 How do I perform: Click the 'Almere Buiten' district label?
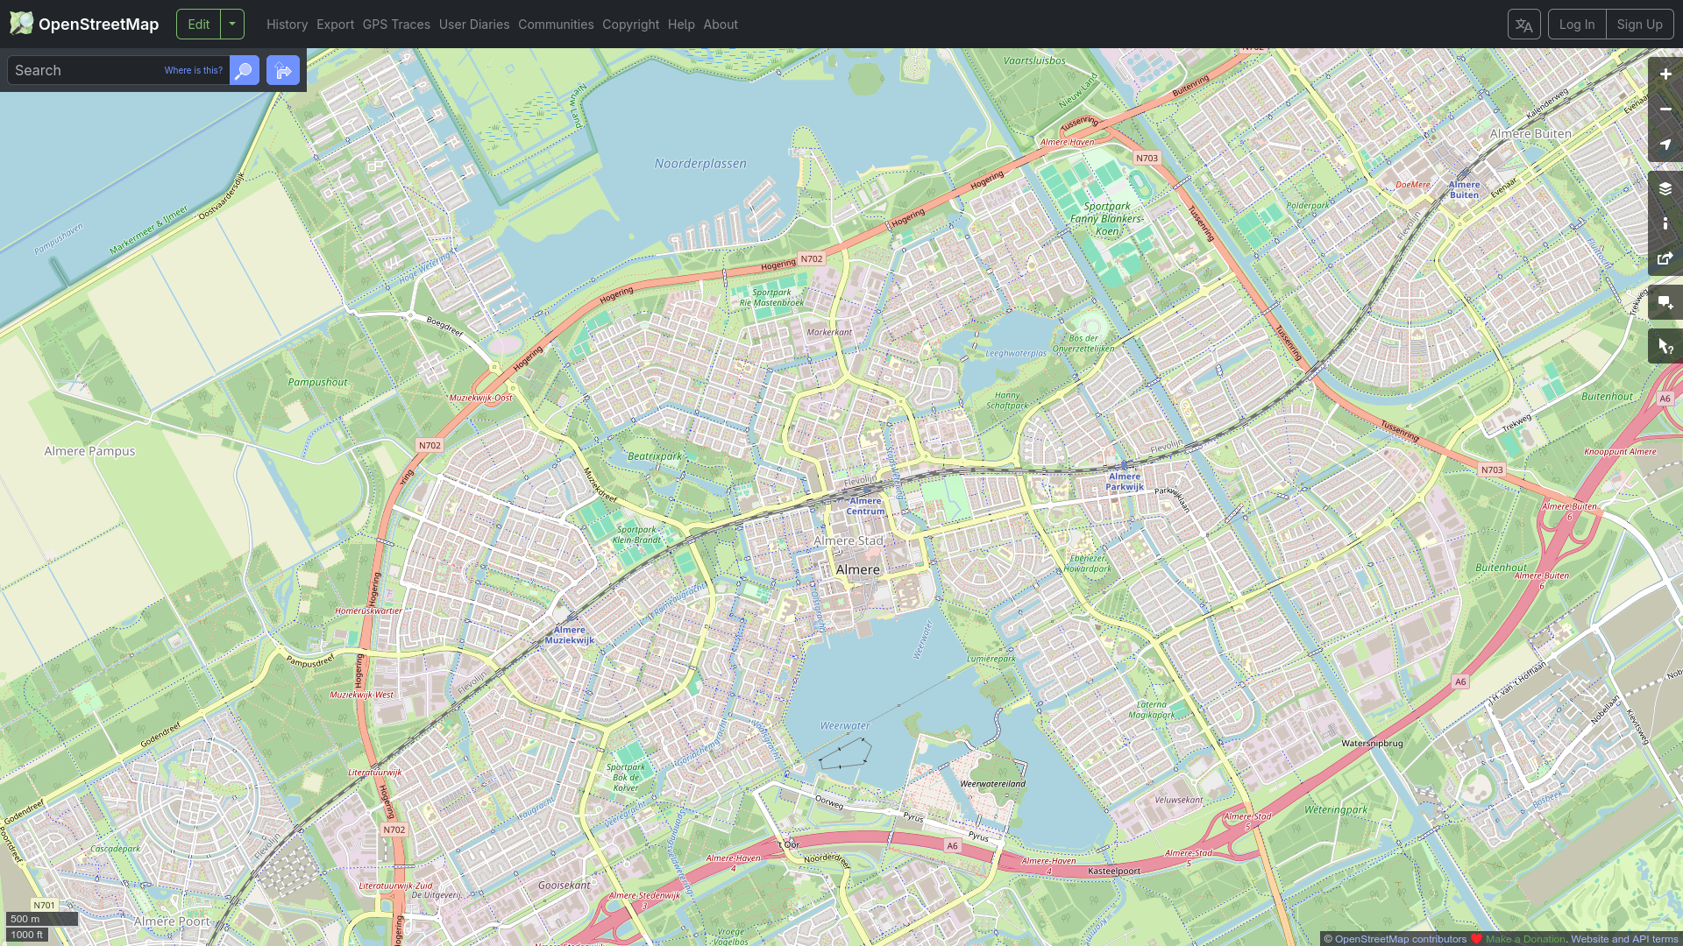[x=1530, y=134]
